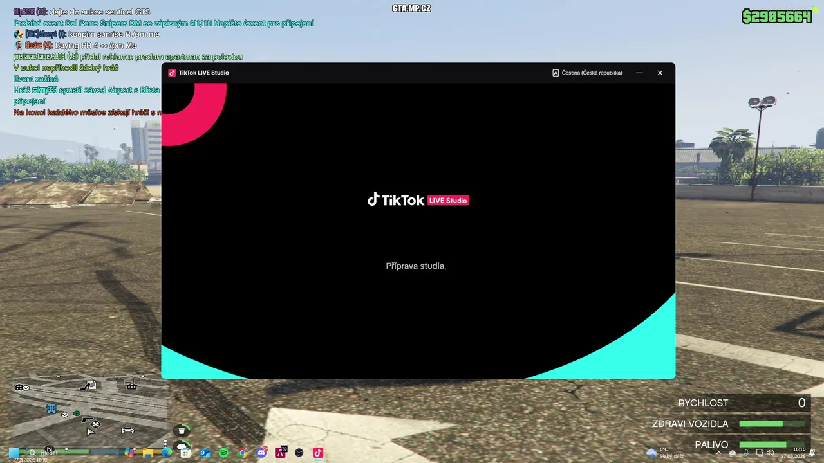The width and height of the screenshot is (824, 463).
Task: Switch to OBS Studio in the taskbar
Action: pyautogui.click(x=299, y=453)
